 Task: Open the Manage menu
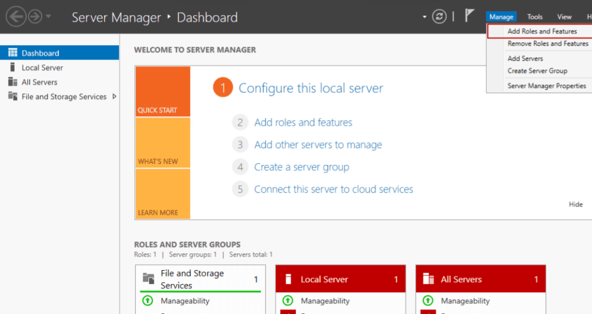(x=501, y=17)
